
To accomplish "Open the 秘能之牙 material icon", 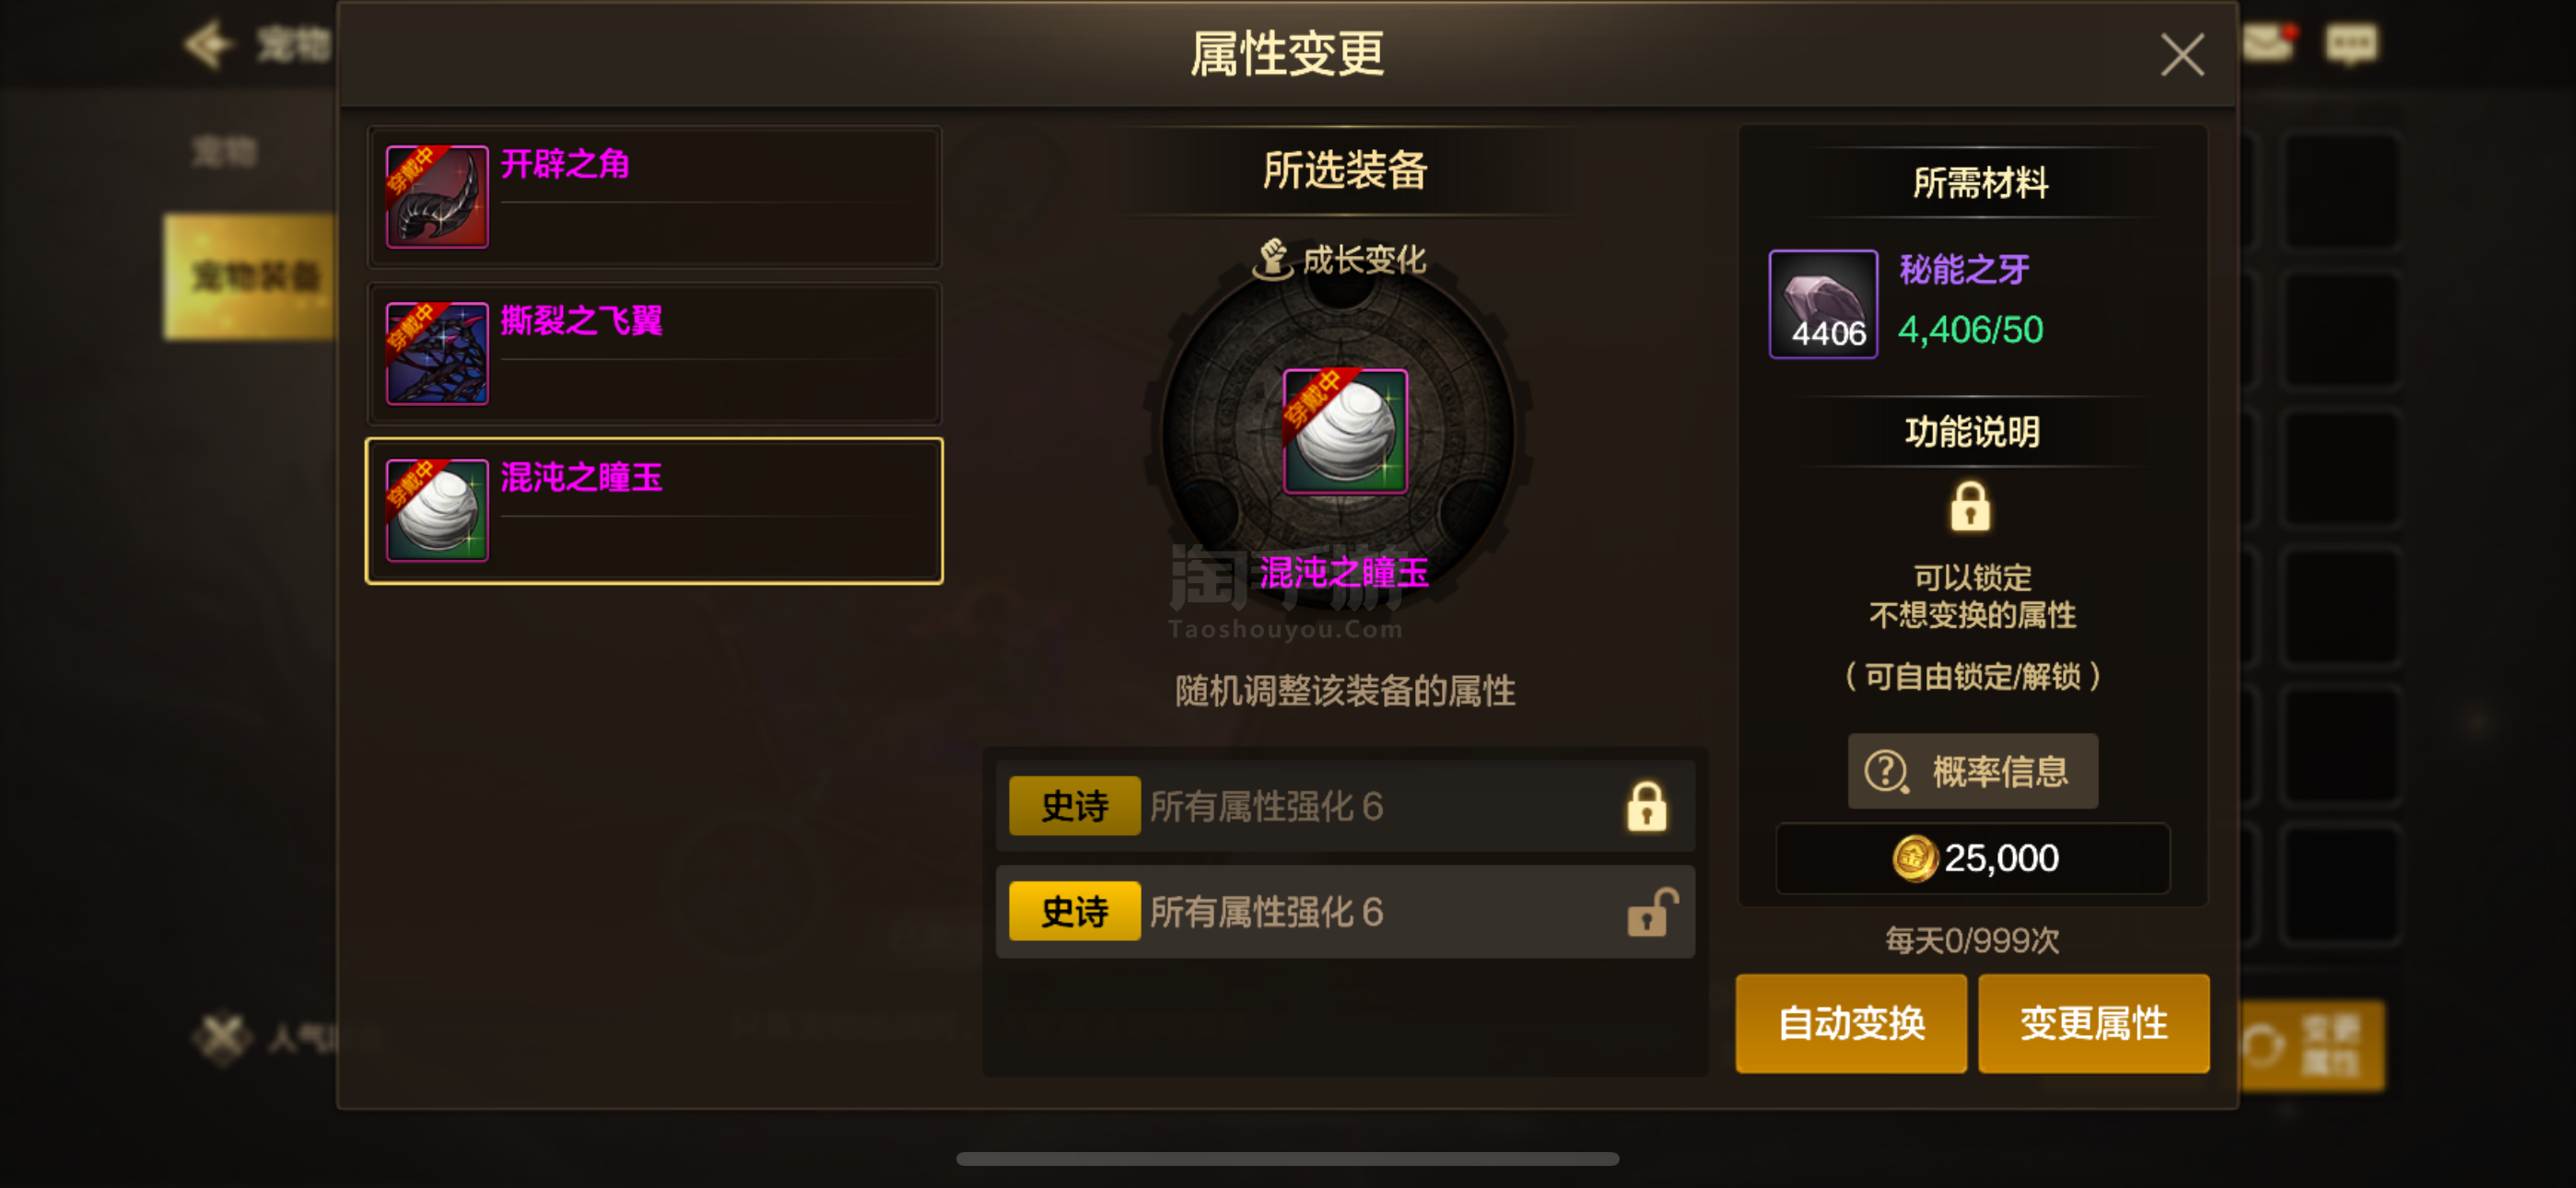I will [x=1823, y=304].
